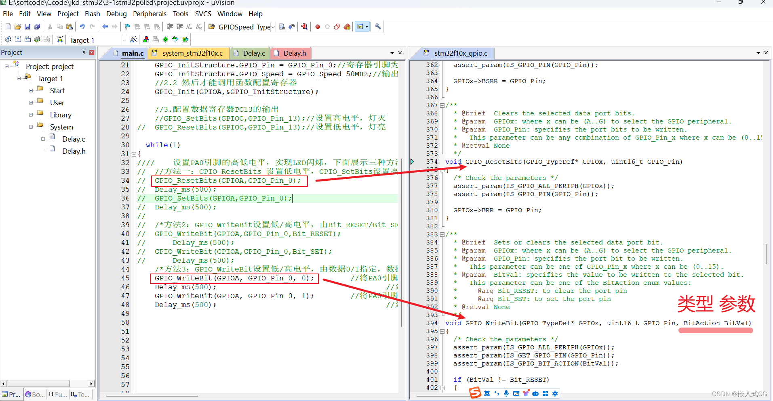773x401 pixels.
Task: Click the Open file icon
Action: click(18, 27)
